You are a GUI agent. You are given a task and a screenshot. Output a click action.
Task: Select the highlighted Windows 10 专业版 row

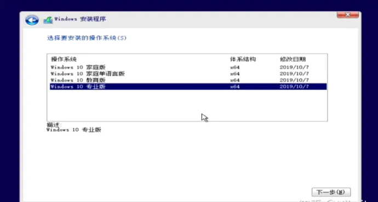point(188,87)
